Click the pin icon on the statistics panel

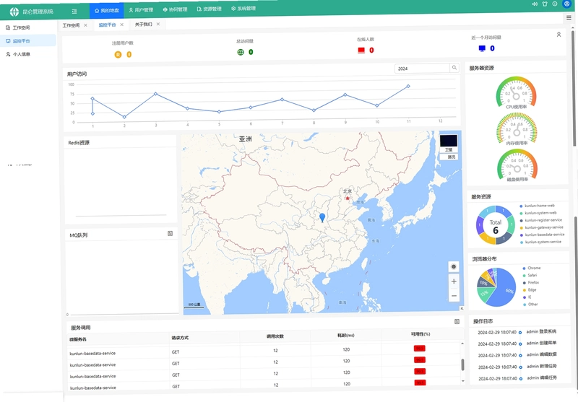(558, 34)
